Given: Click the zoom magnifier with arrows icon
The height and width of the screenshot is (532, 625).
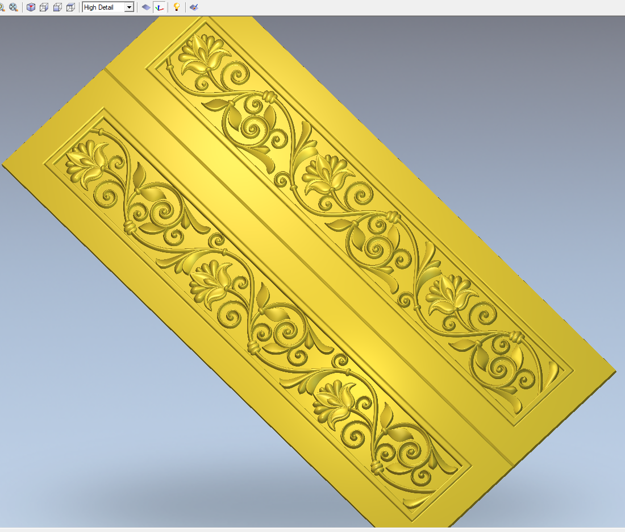Looking at the screenshot, I should [x=13, y=7].
